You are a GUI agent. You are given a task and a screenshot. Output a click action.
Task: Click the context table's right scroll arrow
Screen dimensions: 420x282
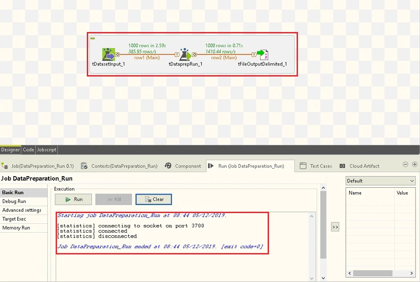[412, 273]
